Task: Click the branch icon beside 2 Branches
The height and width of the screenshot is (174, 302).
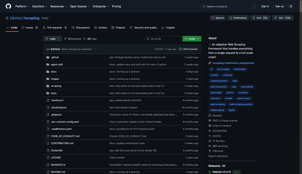Action: [x=66, y=39]
